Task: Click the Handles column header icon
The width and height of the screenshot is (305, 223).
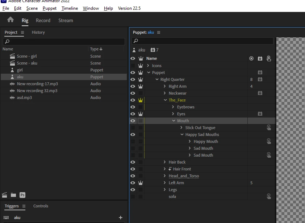Action: [x=251, y=58]
